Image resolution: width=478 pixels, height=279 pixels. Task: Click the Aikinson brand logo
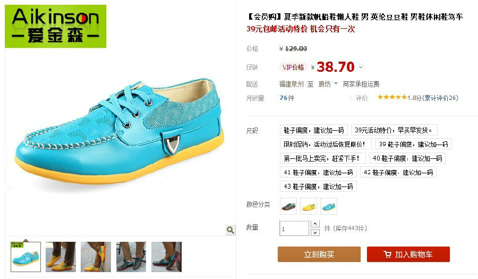click(x=55, y=26)
